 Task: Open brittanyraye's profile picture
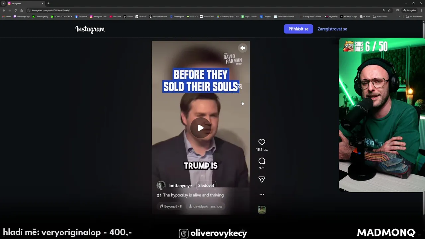click(161, 186)
